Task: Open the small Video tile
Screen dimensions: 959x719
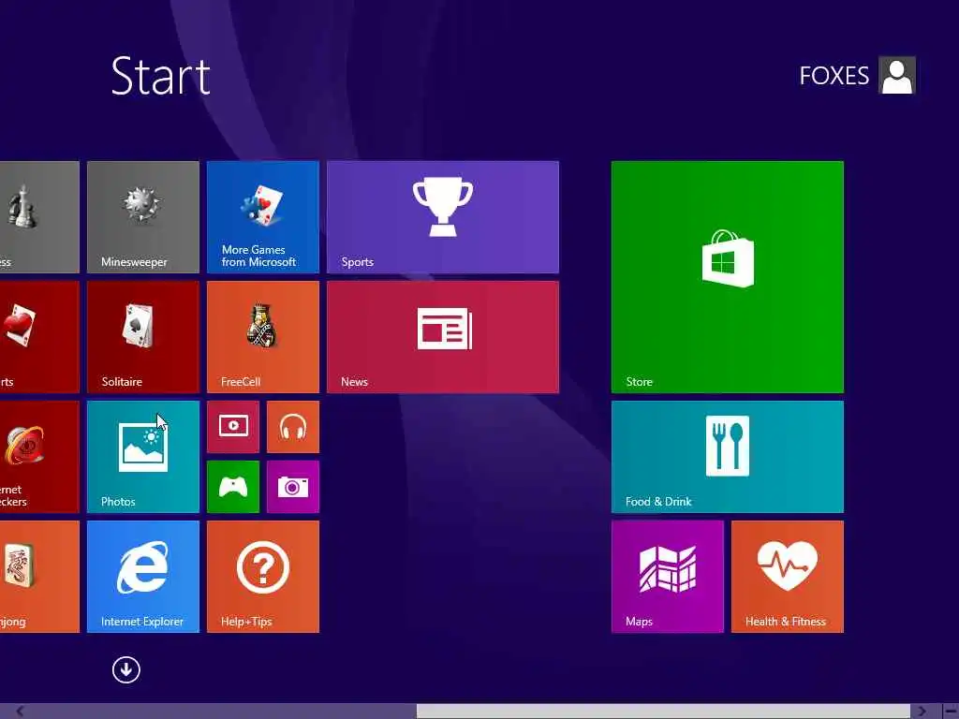Action: (233, 427)
